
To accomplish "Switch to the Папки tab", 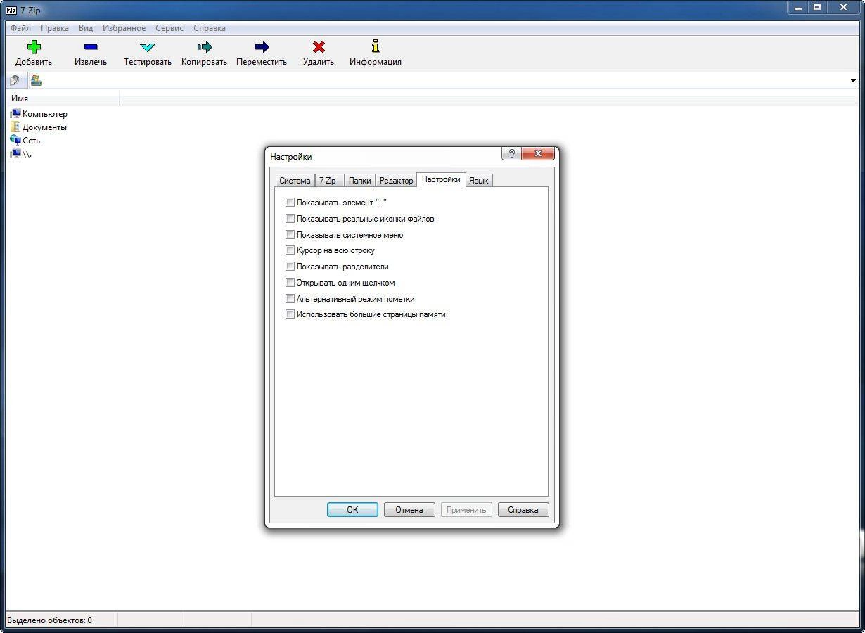I will (359, 181).
